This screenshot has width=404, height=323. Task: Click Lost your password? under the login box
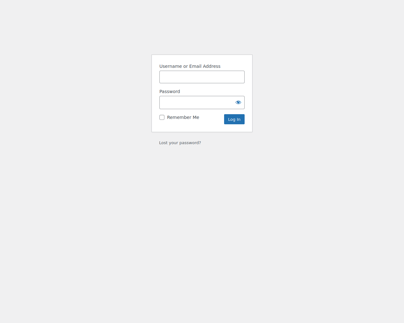coord(180,143)
